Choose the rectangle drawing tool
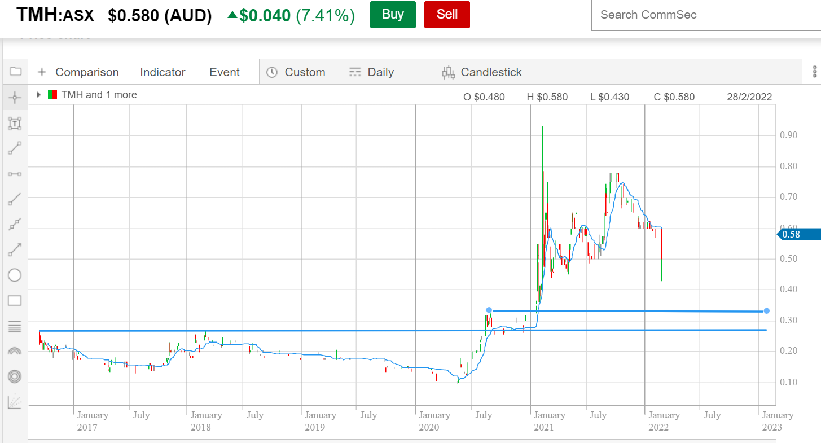The image size is (821, 443). [x=15, y=300]
